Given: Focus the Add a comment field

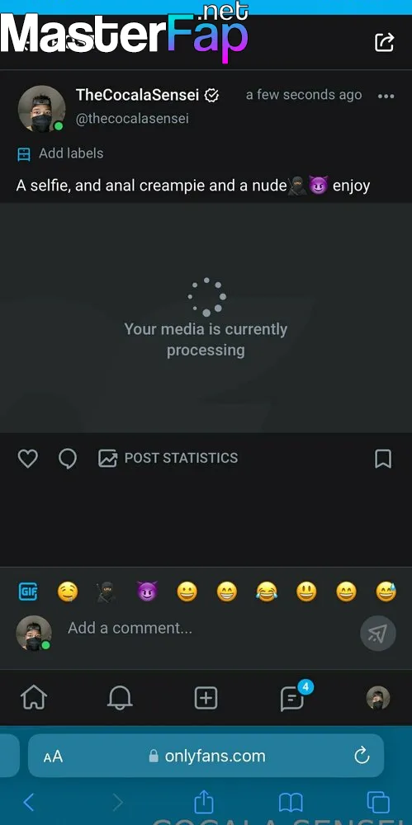Looking at the screenshot, I should pyautogui.click(x=211, y=628).
